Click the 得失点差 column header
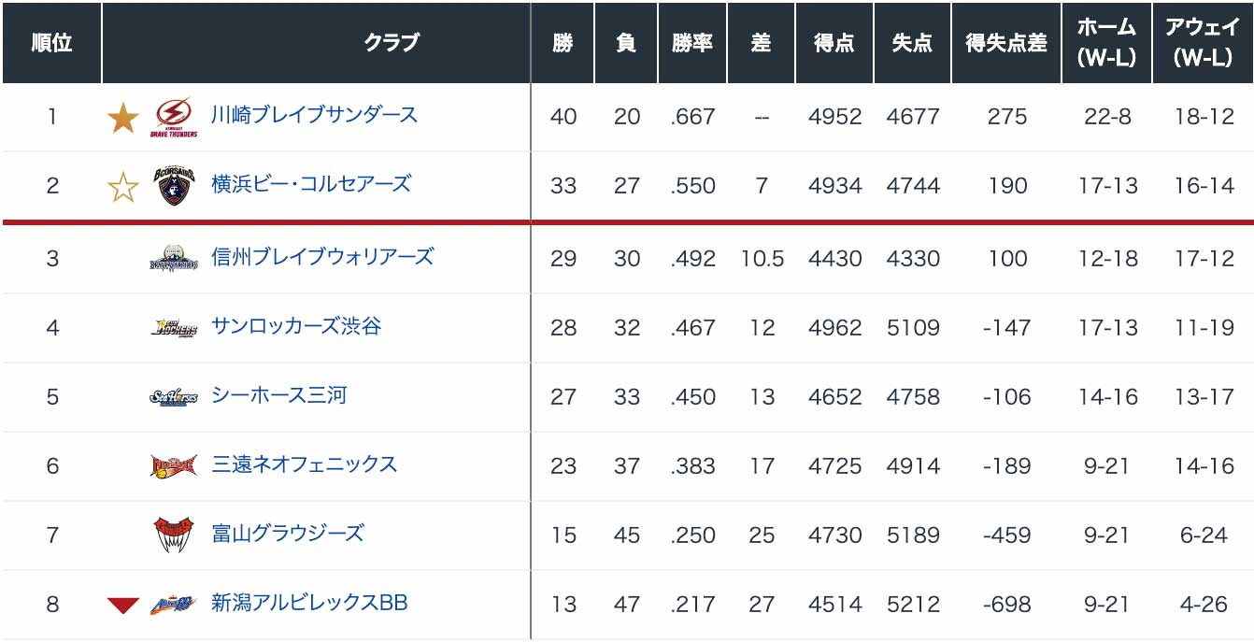1254x642 pixels. 1006,43
